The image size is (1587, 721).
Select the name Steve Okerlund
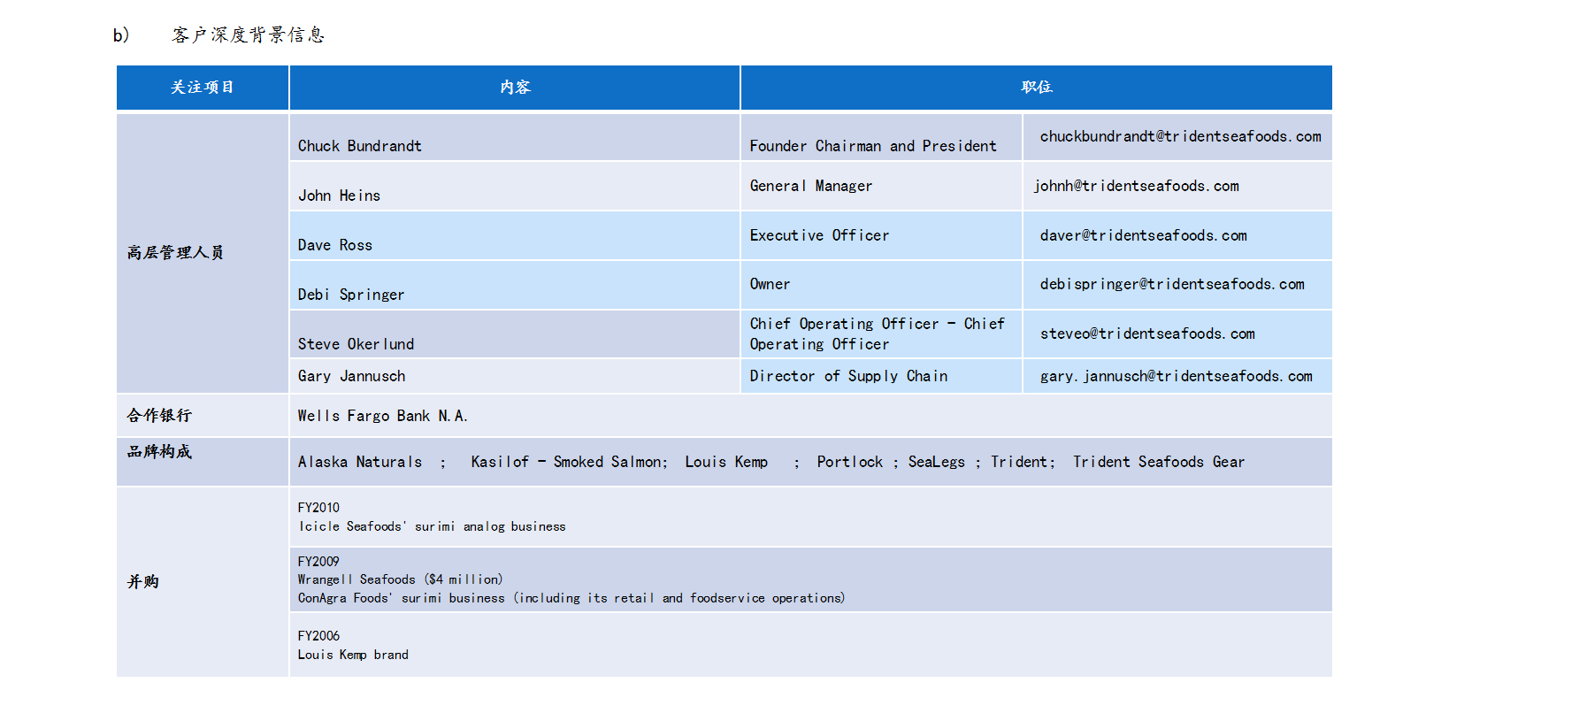coord(356,344)
